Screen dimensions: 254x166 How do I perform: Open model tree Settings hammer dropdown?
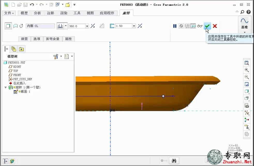(x=61, y=56)
